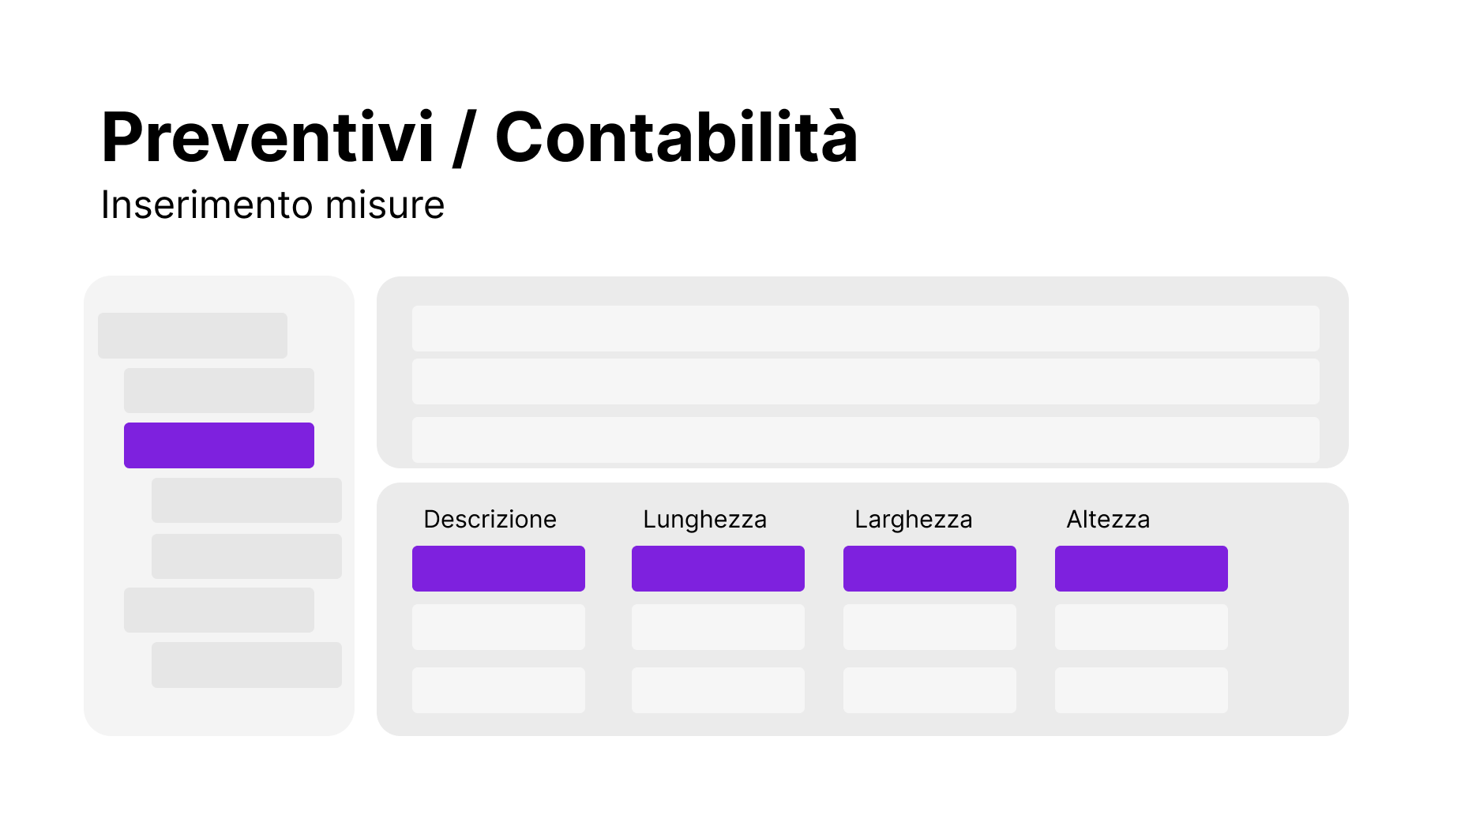Screen dimensions: 1457x834
Task: Select the sidebar item directly above the purple one
Action: (x=219, y=390)
